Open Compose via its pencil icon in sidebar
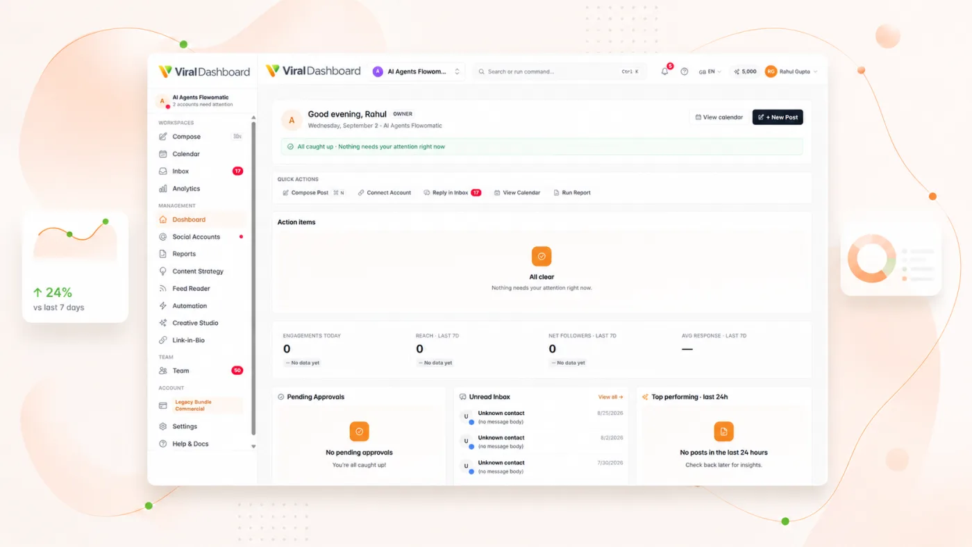This screenshot has height=547, width=972. [x=163, y=137]
